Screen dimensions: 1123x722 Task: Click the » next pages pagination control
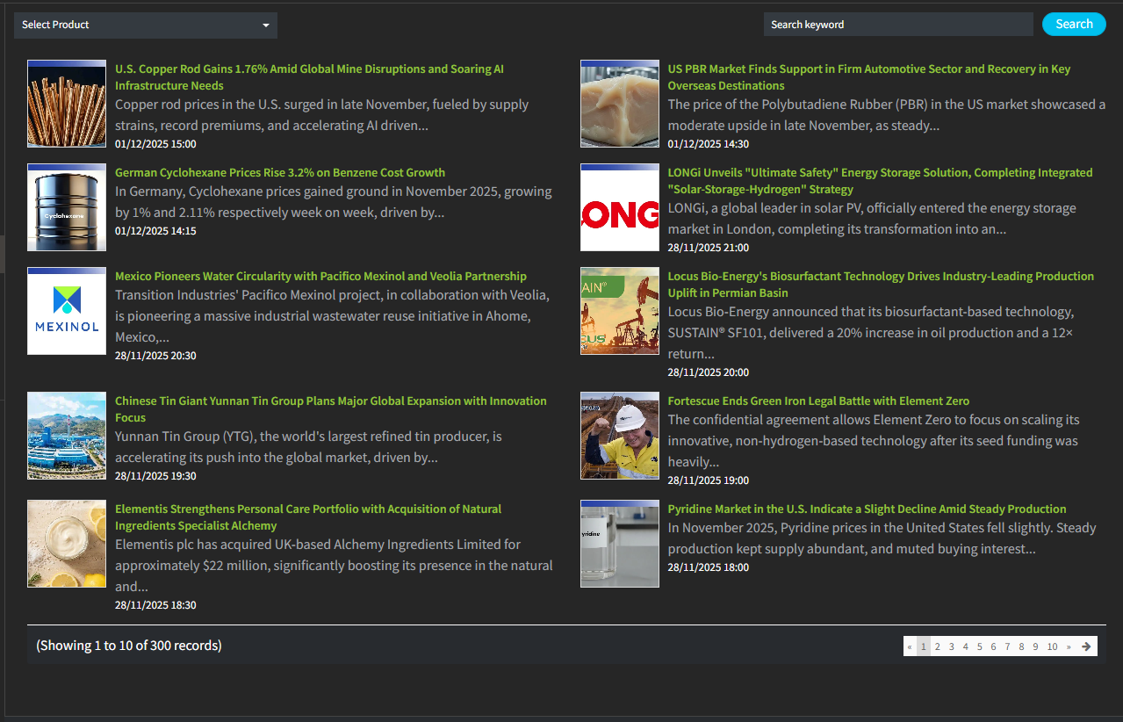point(1069,646)
